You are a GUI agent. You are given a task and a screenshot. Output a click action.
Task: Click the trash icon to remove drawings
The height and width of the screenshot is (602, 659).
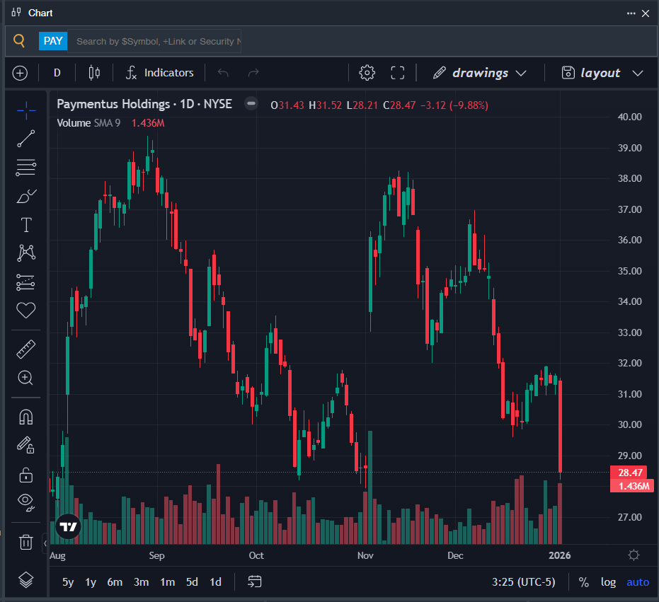tap(26, 543)
